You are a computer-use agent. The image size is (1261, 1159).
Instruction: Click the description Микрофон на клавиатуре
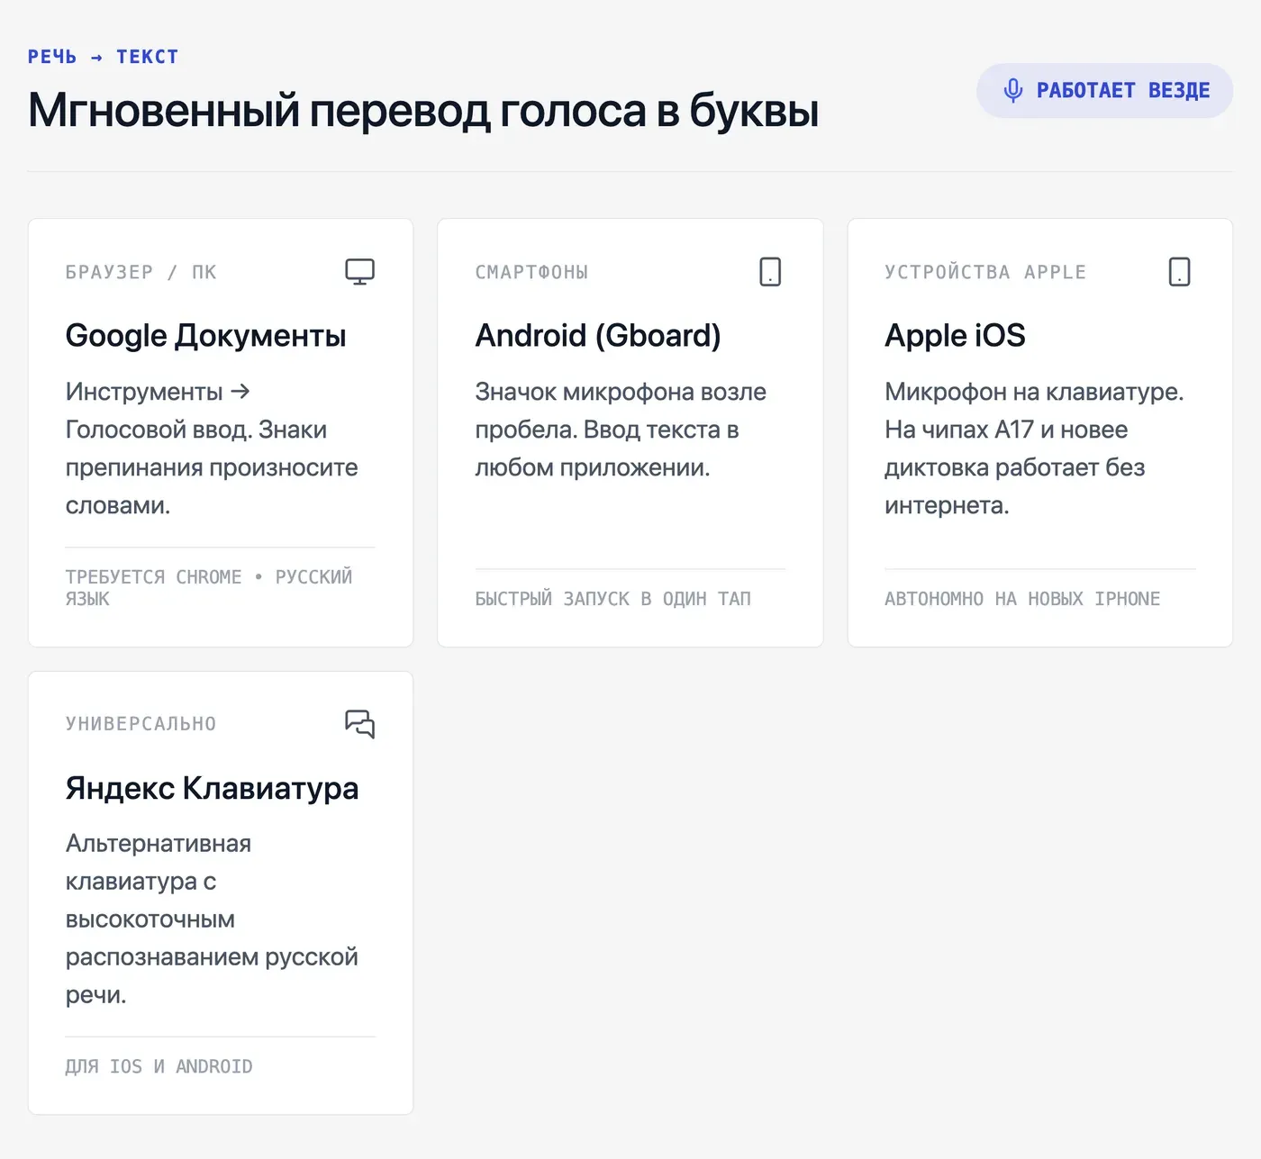pyautogui.click(x=1034, y=448)
